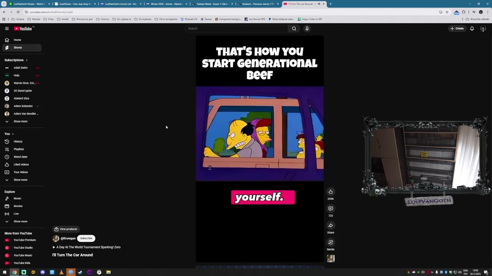Image resolution: width=492 pixels, height=276 pixels.
Task: Select Shorts in the sidebar
Action: point(22,48)
